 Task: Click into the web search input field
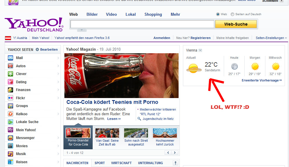pos(142,24)
